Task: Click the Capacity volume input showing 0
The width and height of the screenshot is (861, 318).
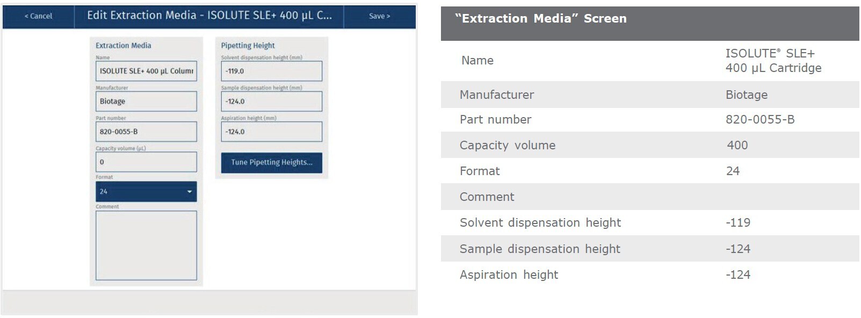Action: (146, 162)
